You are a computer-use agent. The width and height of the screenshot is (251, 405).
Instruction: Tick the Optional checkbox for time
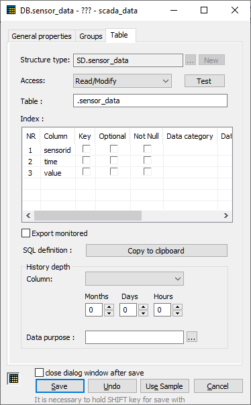(113, 160)
